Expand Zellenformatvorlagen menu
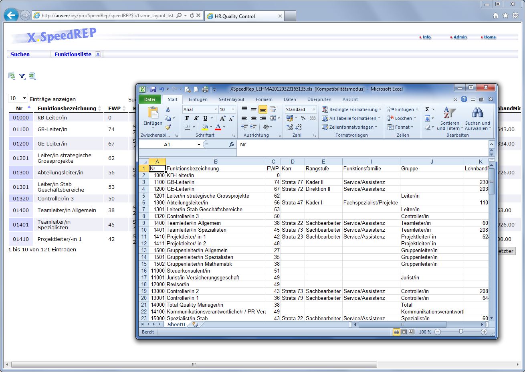 coord(349,127)
